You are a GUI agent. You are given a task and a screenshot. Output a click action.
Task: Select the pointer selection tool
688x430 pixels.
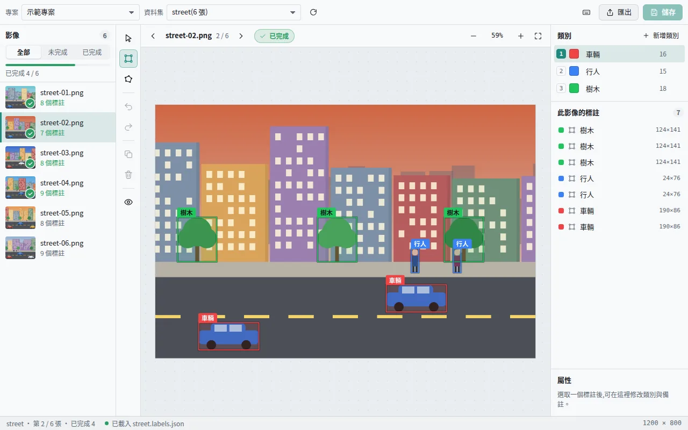128,38
